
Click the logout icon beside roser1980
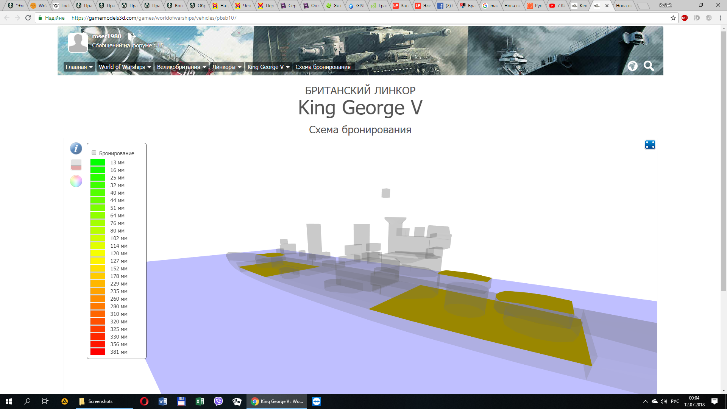point(131,36)
